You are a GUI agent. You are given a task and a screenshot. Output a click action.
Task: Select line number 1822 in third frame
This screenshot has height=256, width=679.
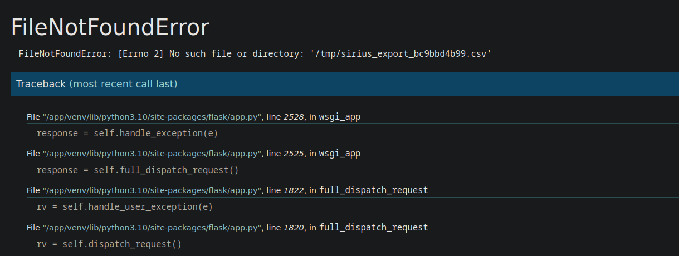click(x=294, y=190)
